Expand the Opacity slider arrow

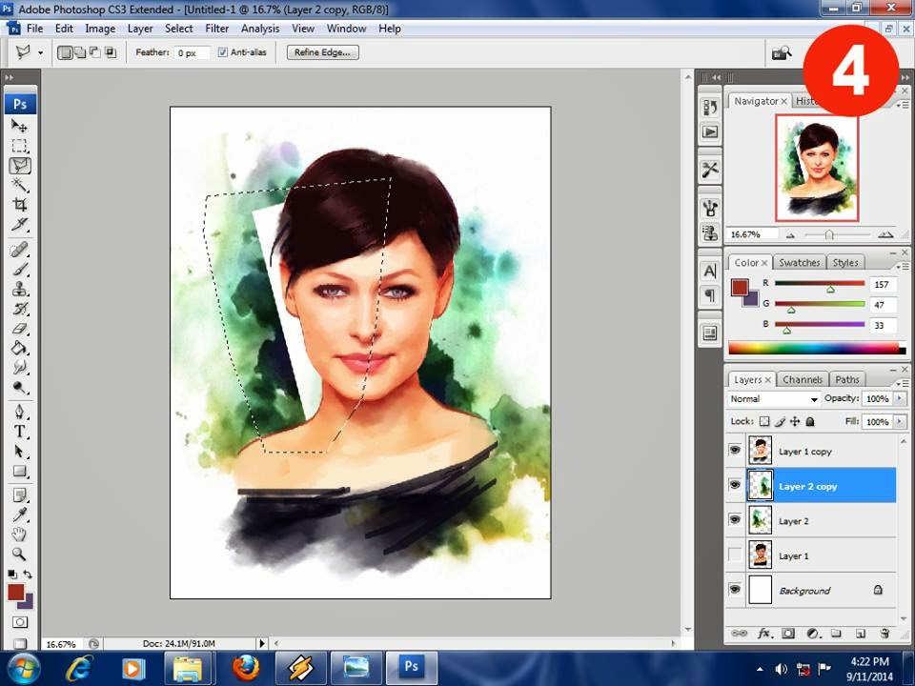(901, 399)
